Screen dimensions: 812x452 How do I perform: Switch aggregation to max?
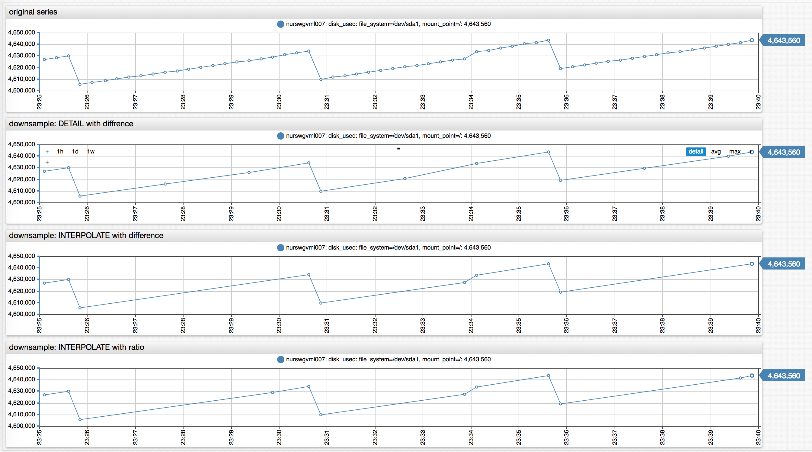point(734,152)
